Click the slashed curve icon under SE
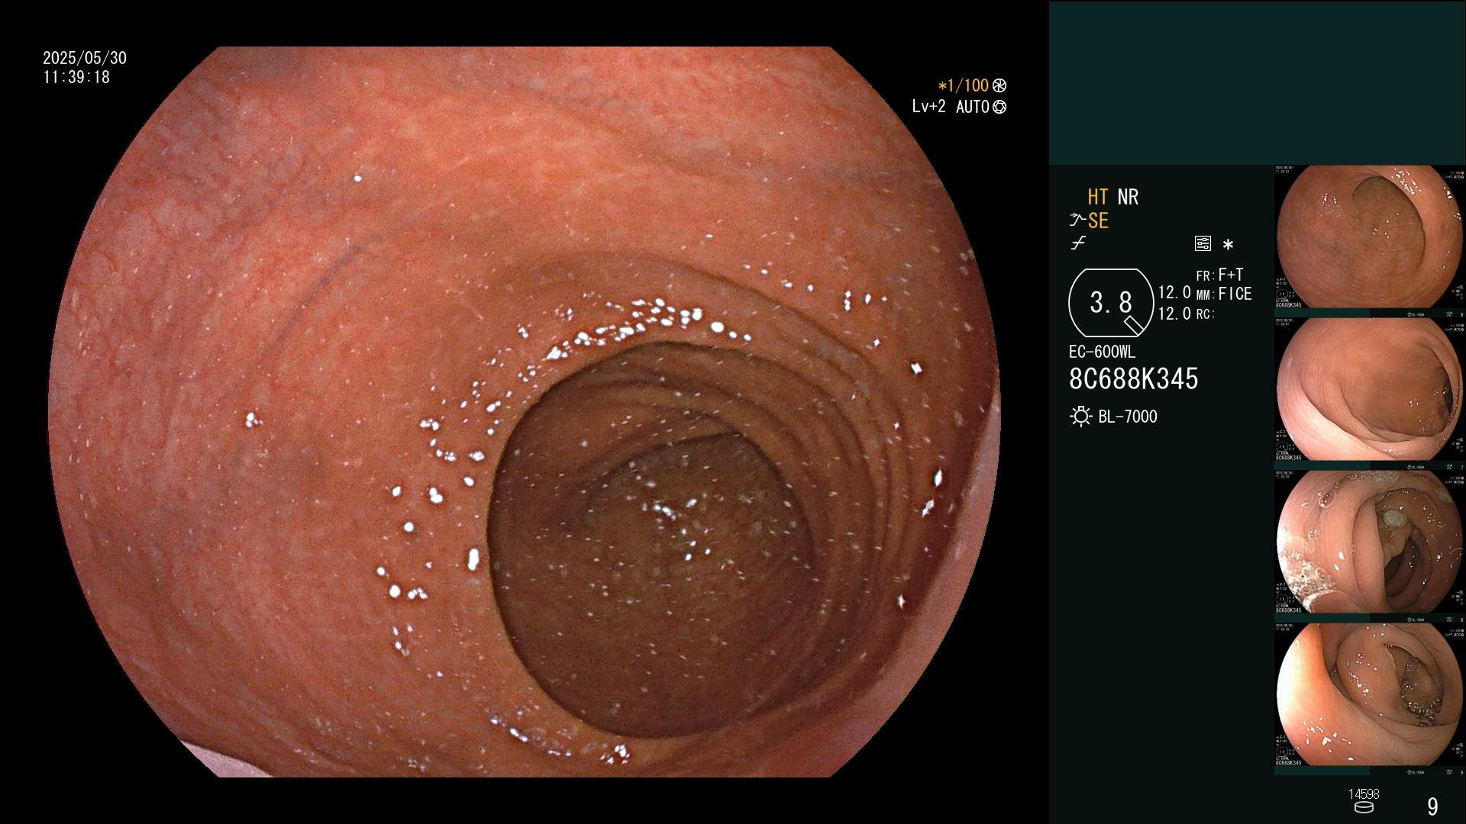This screenshot has height=824, width=1466. click(x=1078, y=243)
